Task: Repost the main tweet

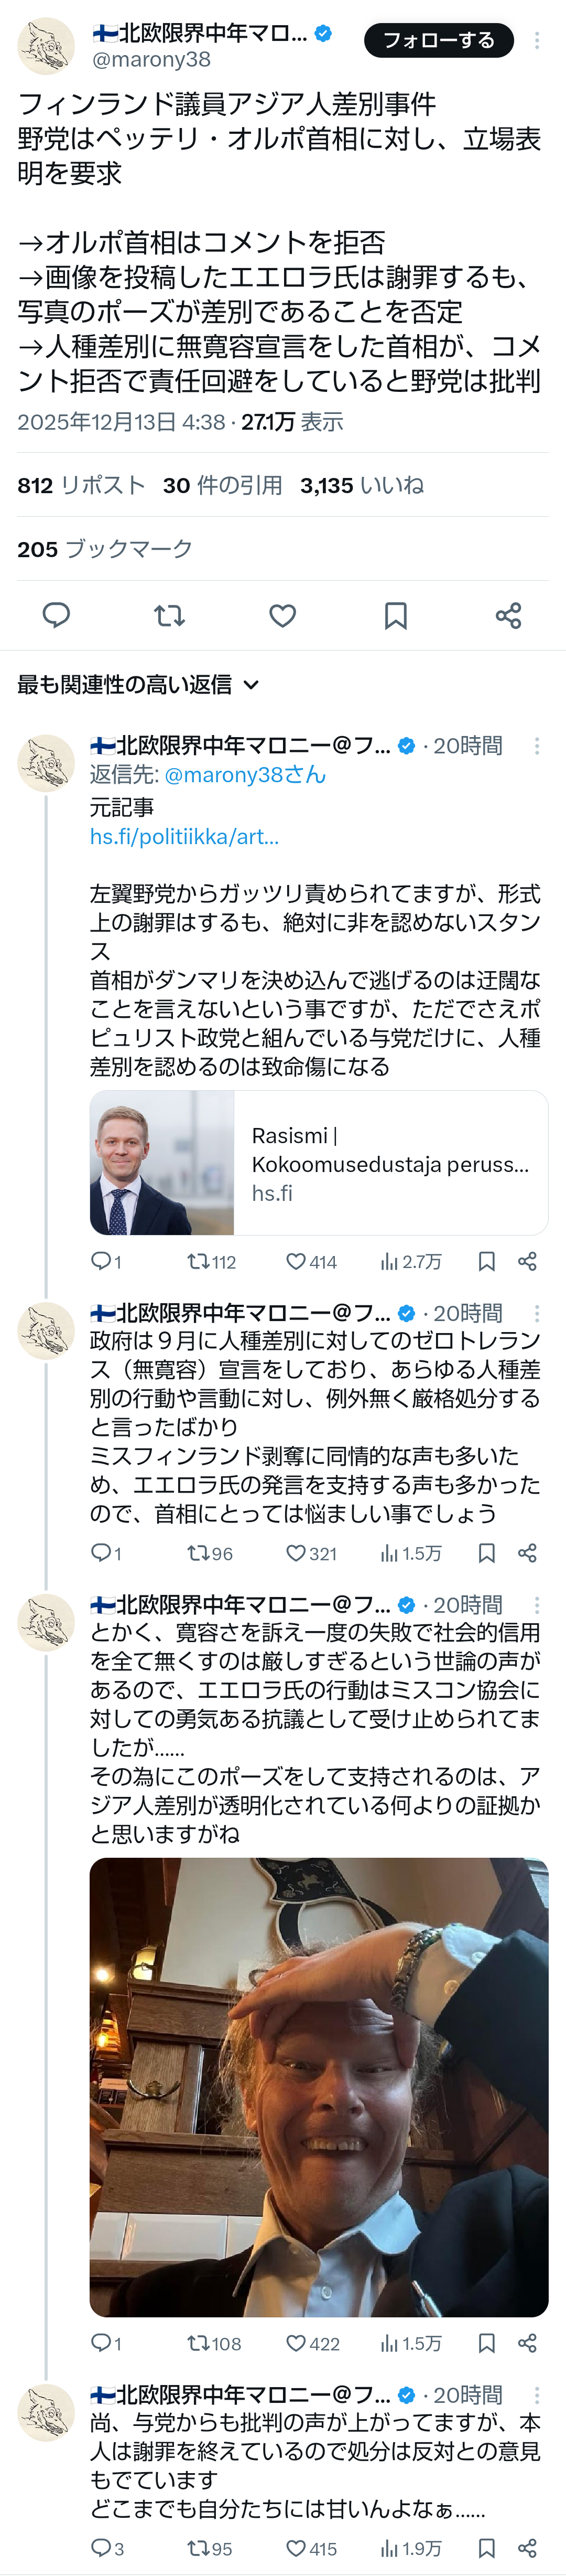Action: pyautogui.click(x=170, y=615)
